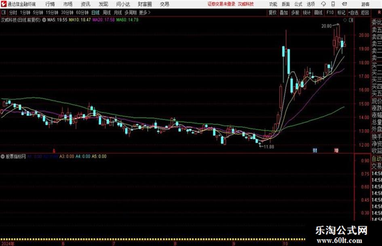
Task: Switch to the 月线 monthly tab
Action: 118,13
